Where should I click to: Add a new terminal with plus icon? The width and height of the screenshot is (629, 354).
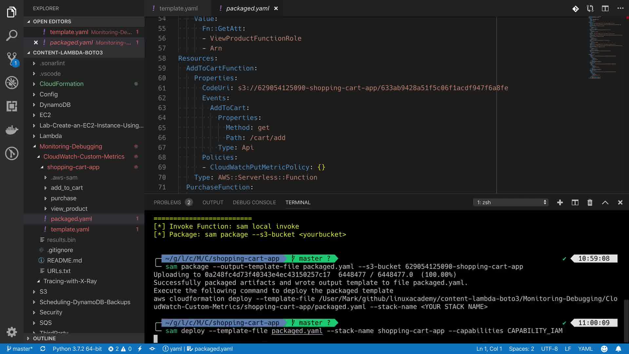[x=560, y=203]
